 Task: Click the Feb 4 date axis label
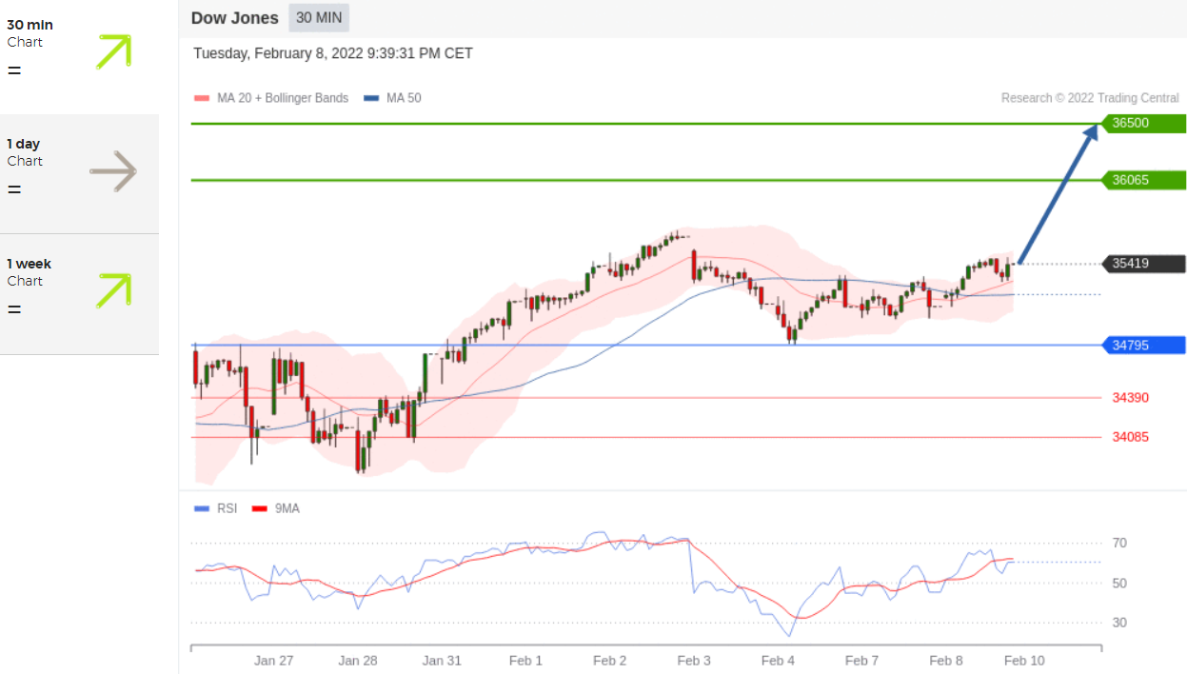pyautogui.click(x=778, y=661)
